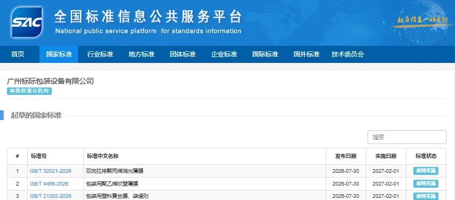Click 发布日期 2026-07-30 in row 1
455x200 pixels.
click(x=346, y=171)
